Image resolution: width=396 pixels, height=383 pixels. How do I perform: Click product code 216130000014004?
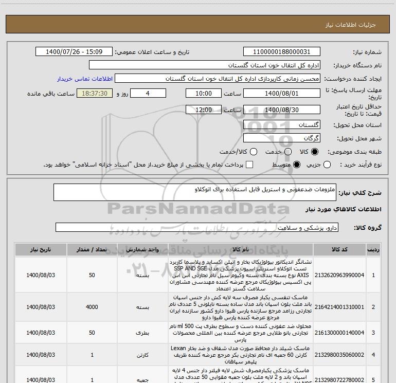(339, 333)
